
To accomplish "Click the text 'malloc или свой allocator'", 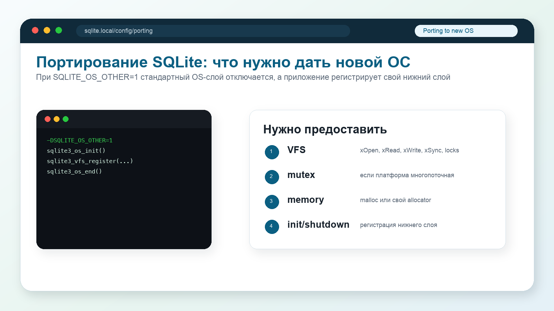I will coord(395,200).
